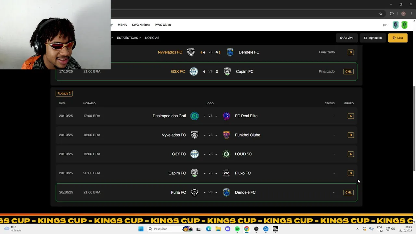Select the Fluxo FC team name
The width and height of the screenshot is (416, 234).
tap(243, 173)
